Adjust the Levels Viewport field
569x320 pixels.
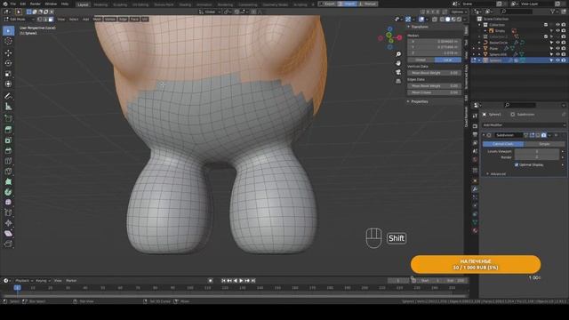click(537, 151)
